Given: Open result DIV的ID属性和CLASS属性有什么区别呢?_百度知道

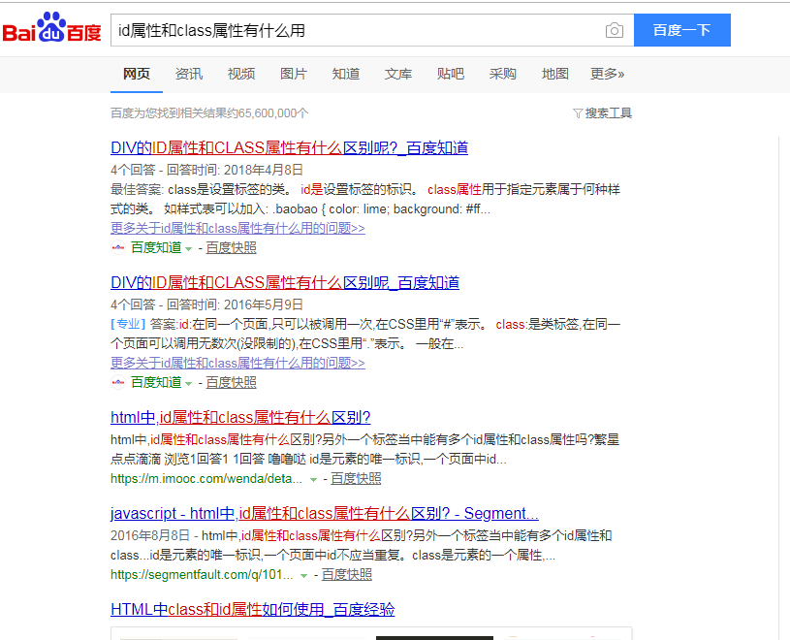Looking at the screenshot, I should [x=289, y=148].
